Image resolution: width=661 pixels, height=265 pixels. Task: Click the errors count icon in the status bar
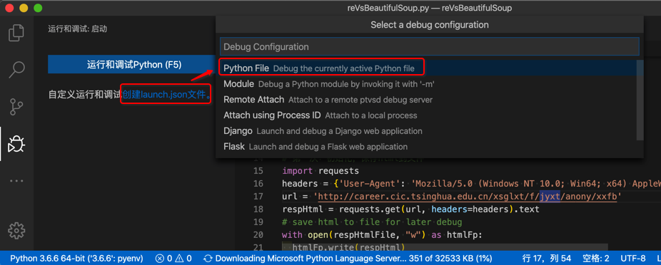[x=163, y=258]
